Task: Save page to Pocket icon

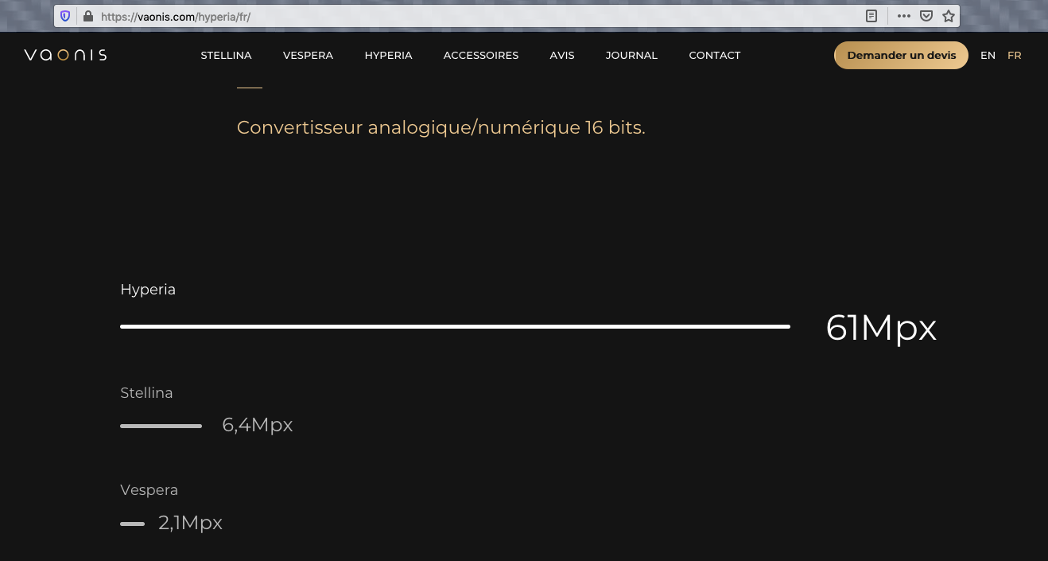Action: tap(926, 16)
